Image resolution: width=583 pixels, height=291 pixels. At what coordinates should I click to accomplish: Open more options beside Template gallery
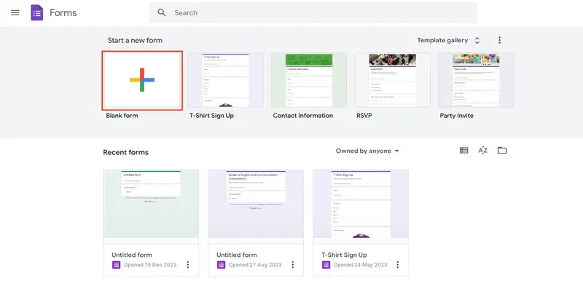click(x=499, y=40)
